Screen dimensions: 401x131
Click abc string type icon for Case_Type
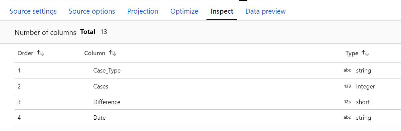click(347, 70)
